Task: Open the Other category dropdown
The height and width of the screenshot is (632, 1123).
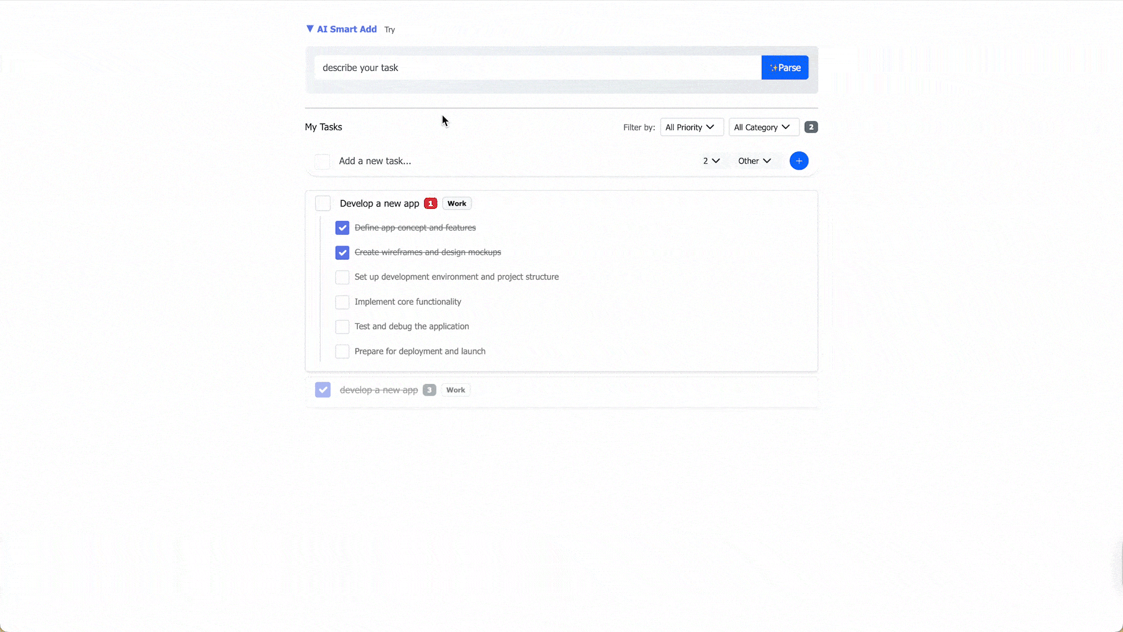Action: pyautogui.click(x=754, y=161)
